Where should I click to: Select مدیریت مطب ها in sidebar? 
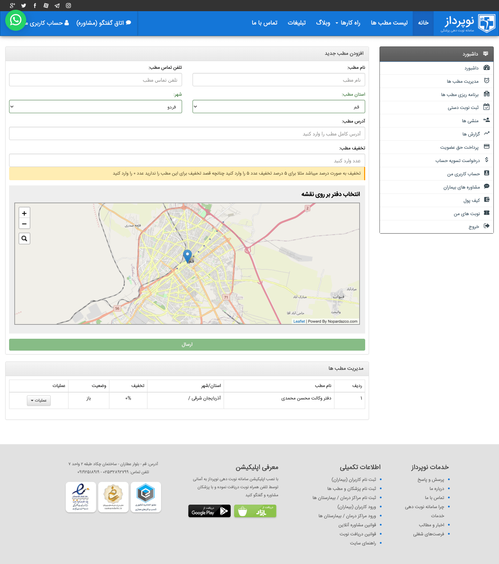[462, 81]
